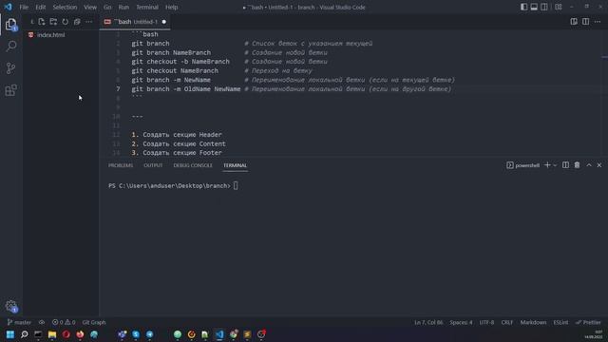Change CRLF end of line sequence
This screenshot has height=342, width=608.
coord(506,322)
